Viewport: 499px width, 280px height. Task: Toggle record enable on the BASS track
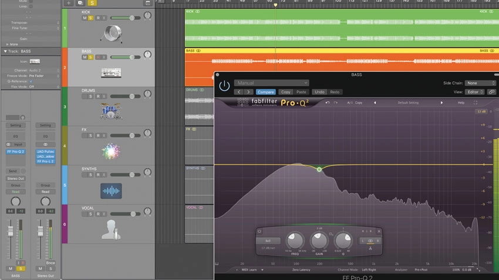coord(98,57)
